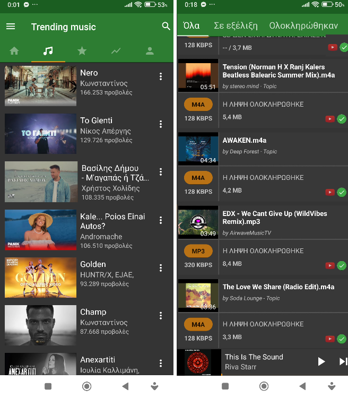Tap right screen back triangle button
The height and width of the screenshot is (398, 348).
[x=302, y=386]
